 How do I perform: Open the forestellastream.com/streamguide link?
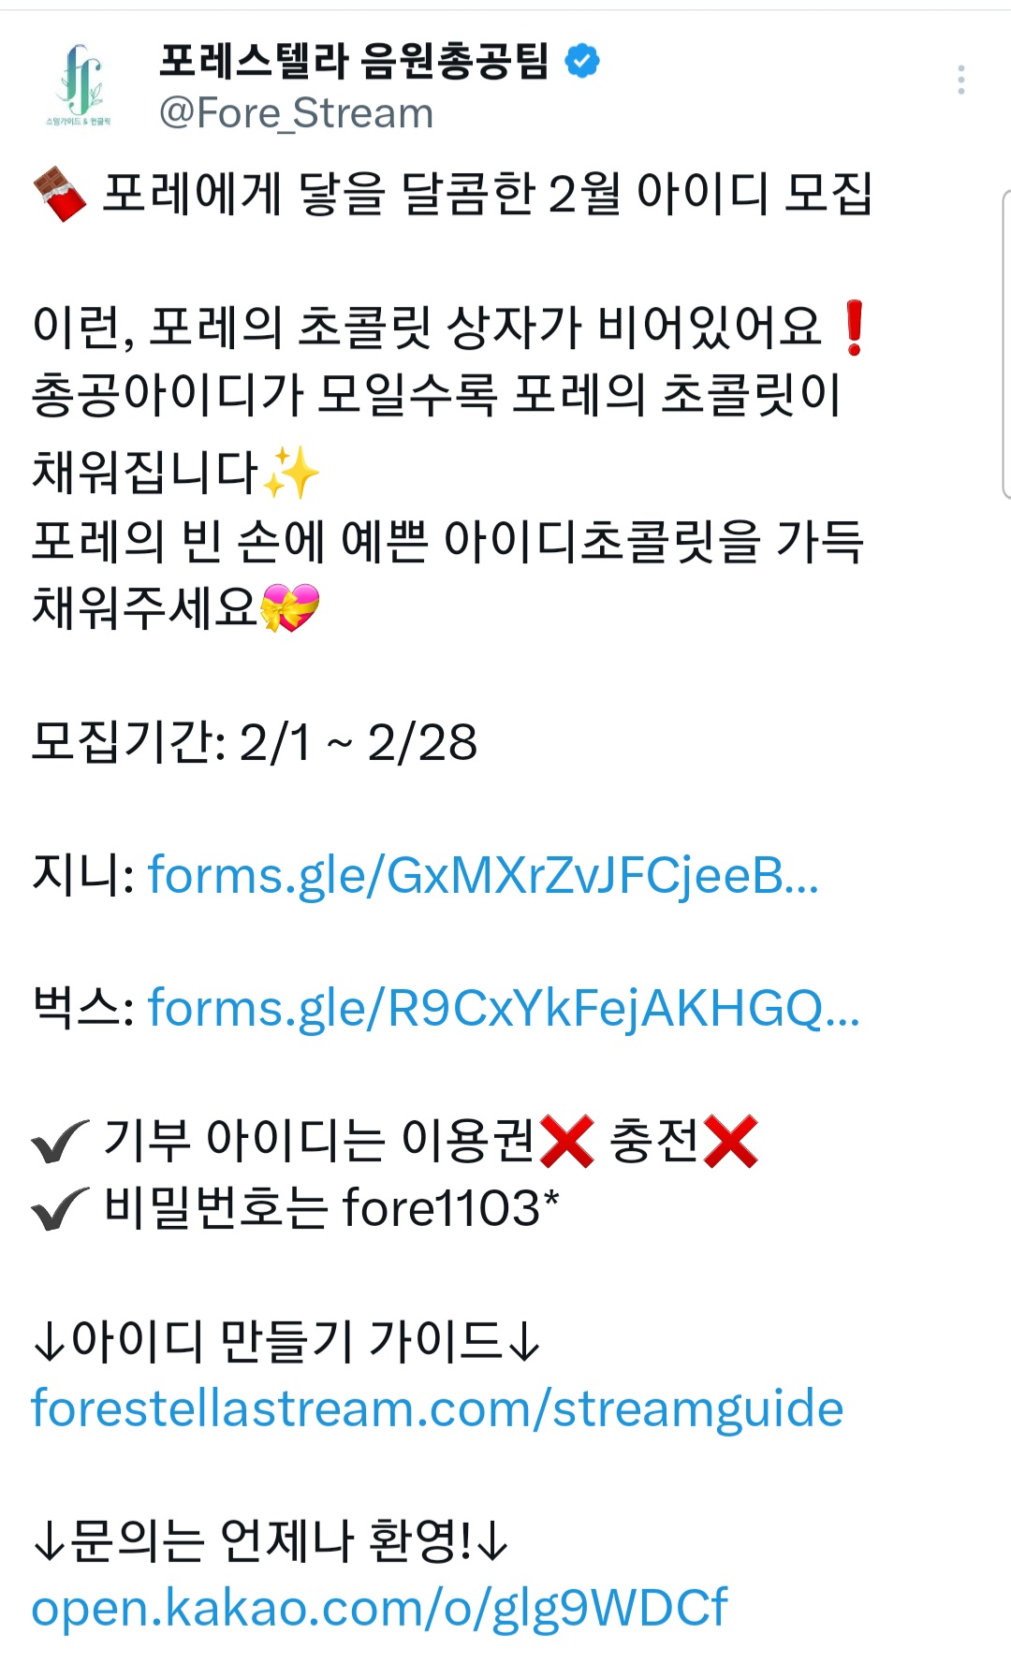(437, 1409)
